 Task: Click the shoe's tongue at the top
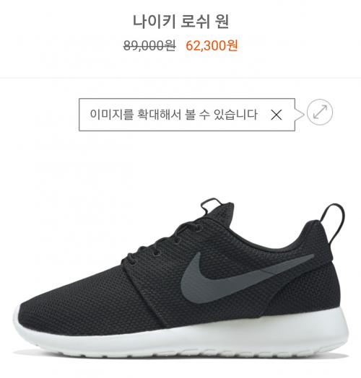[218, 211]
